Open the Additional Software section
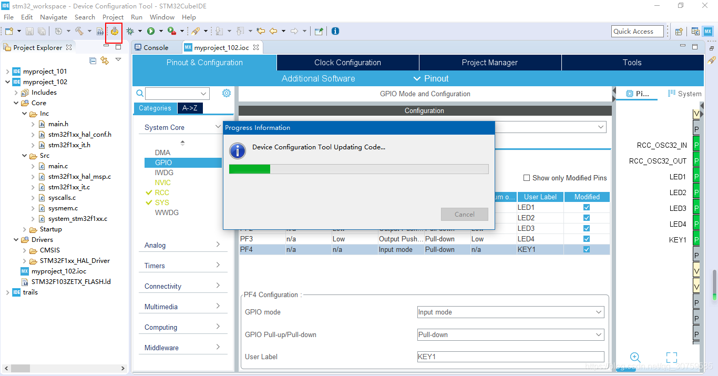The height and width of the screenshot is (376, 718). pos(319,78)
